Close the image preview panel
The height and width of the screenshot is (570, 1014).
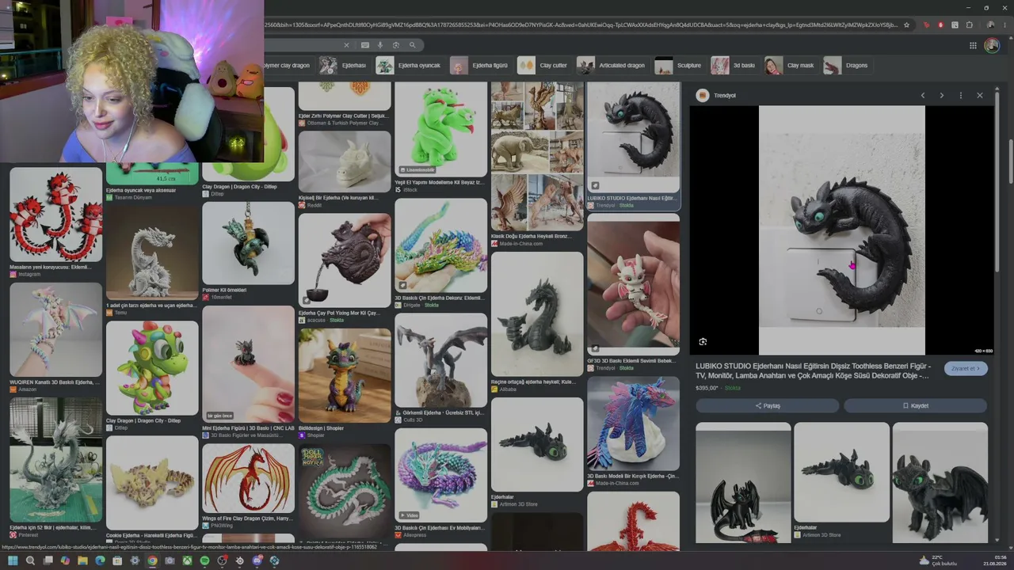(x=979, y=95)
